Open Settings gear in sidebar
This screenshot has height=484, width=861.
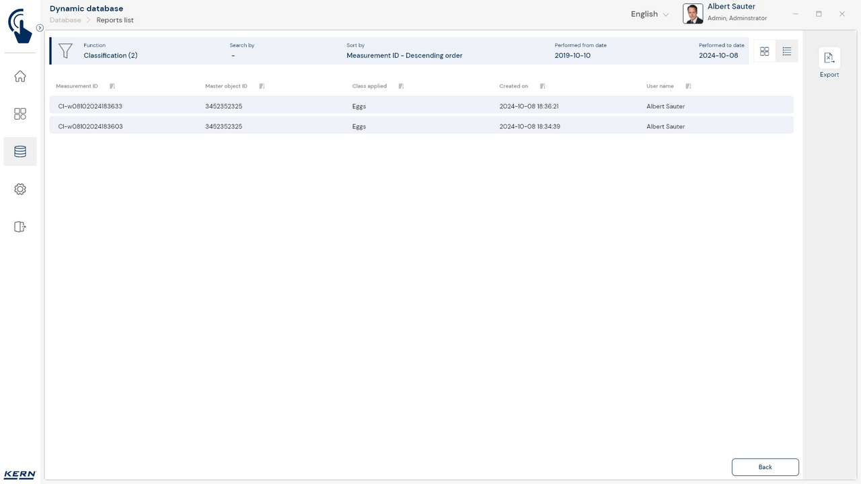20,190
